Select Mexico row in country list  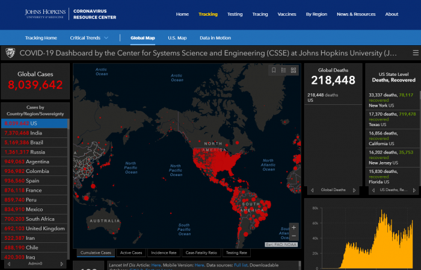pos(34,210)
